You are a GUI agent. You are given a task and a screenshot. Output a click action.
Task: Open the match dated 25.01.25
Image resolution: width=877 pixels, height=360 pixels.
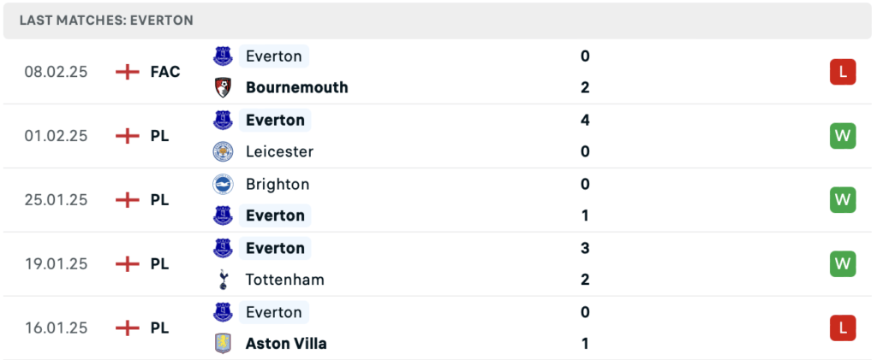click(x=438, y=200)
